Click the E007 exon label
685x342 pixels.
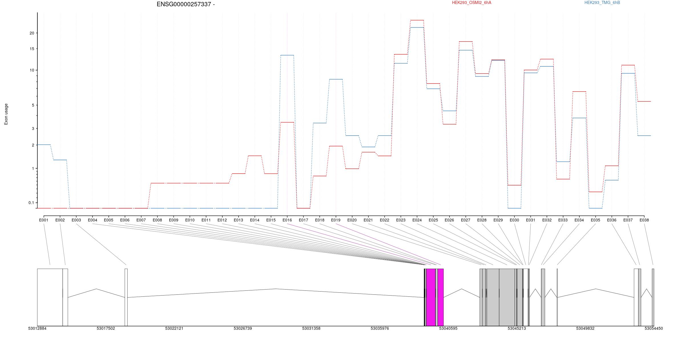[x=141, y=220]
